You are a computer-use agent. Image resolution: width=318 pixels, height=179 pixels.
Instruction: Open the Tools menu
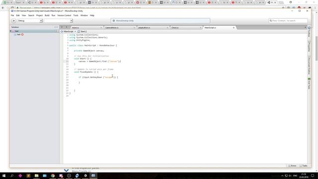[76, 15]
